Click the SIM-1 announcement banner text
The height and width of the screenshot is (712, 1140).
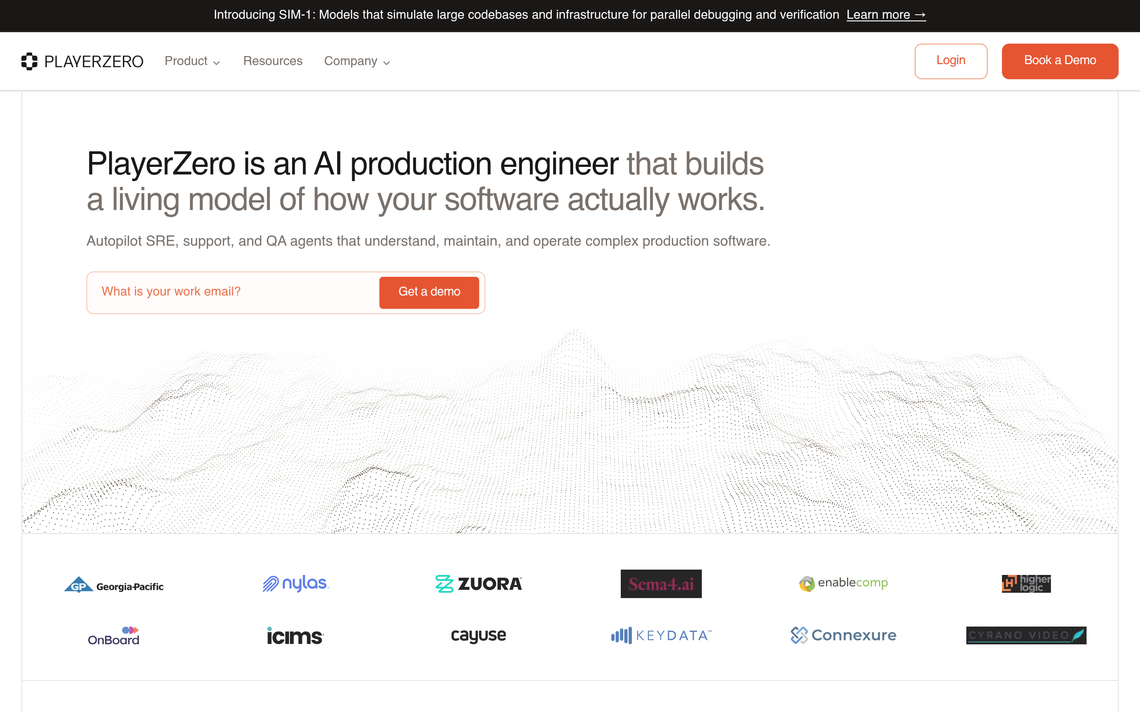(526, 15)
